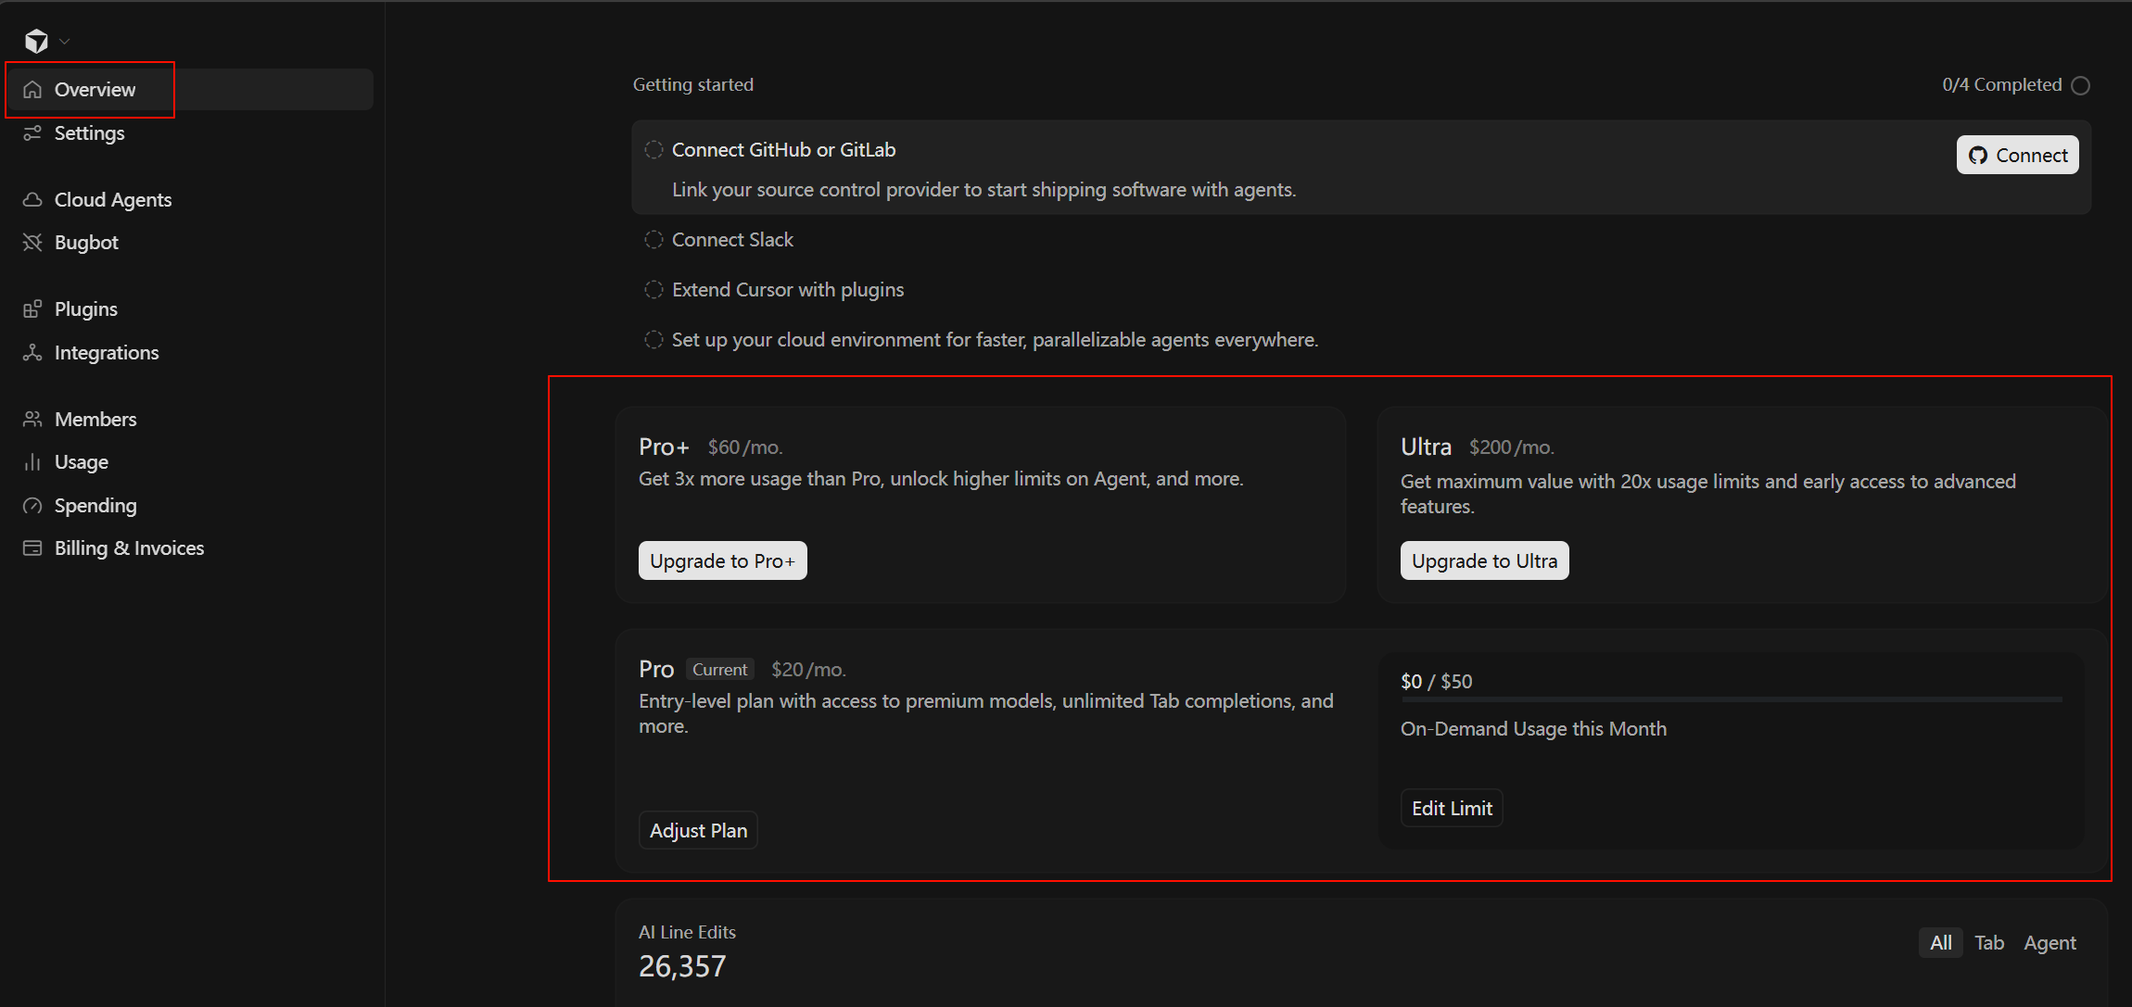
Task: Click the Bugbot bug icon
Action: (x=32, y=243)
